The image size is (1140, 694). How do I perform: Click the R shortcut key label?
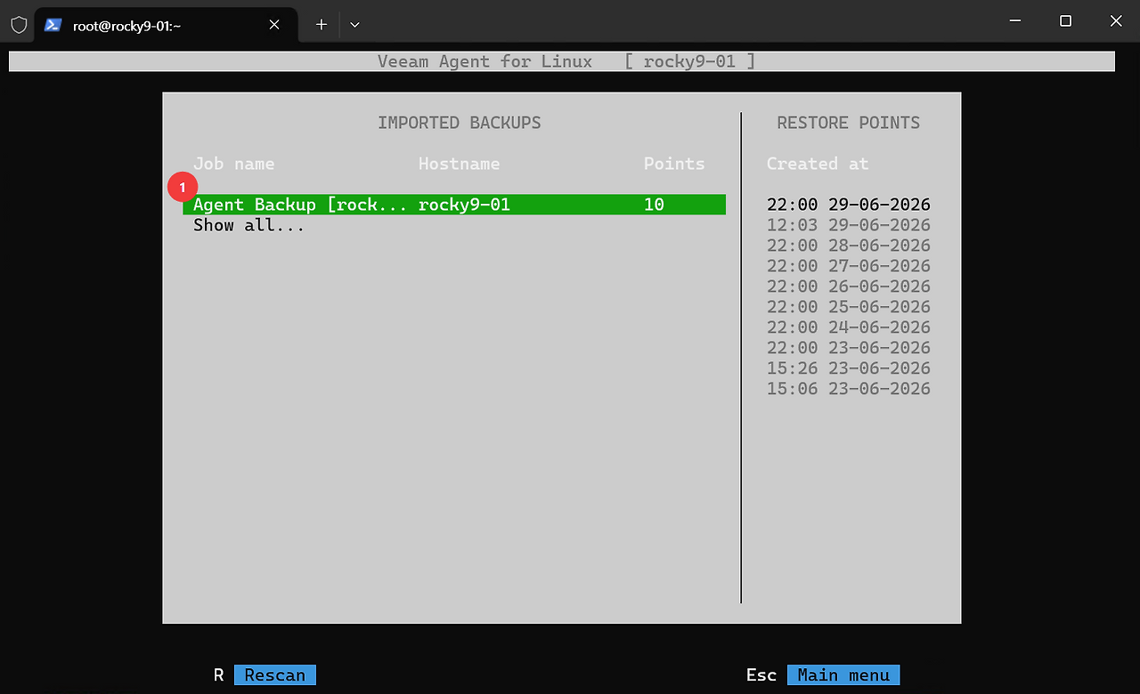tap(219, 675)
